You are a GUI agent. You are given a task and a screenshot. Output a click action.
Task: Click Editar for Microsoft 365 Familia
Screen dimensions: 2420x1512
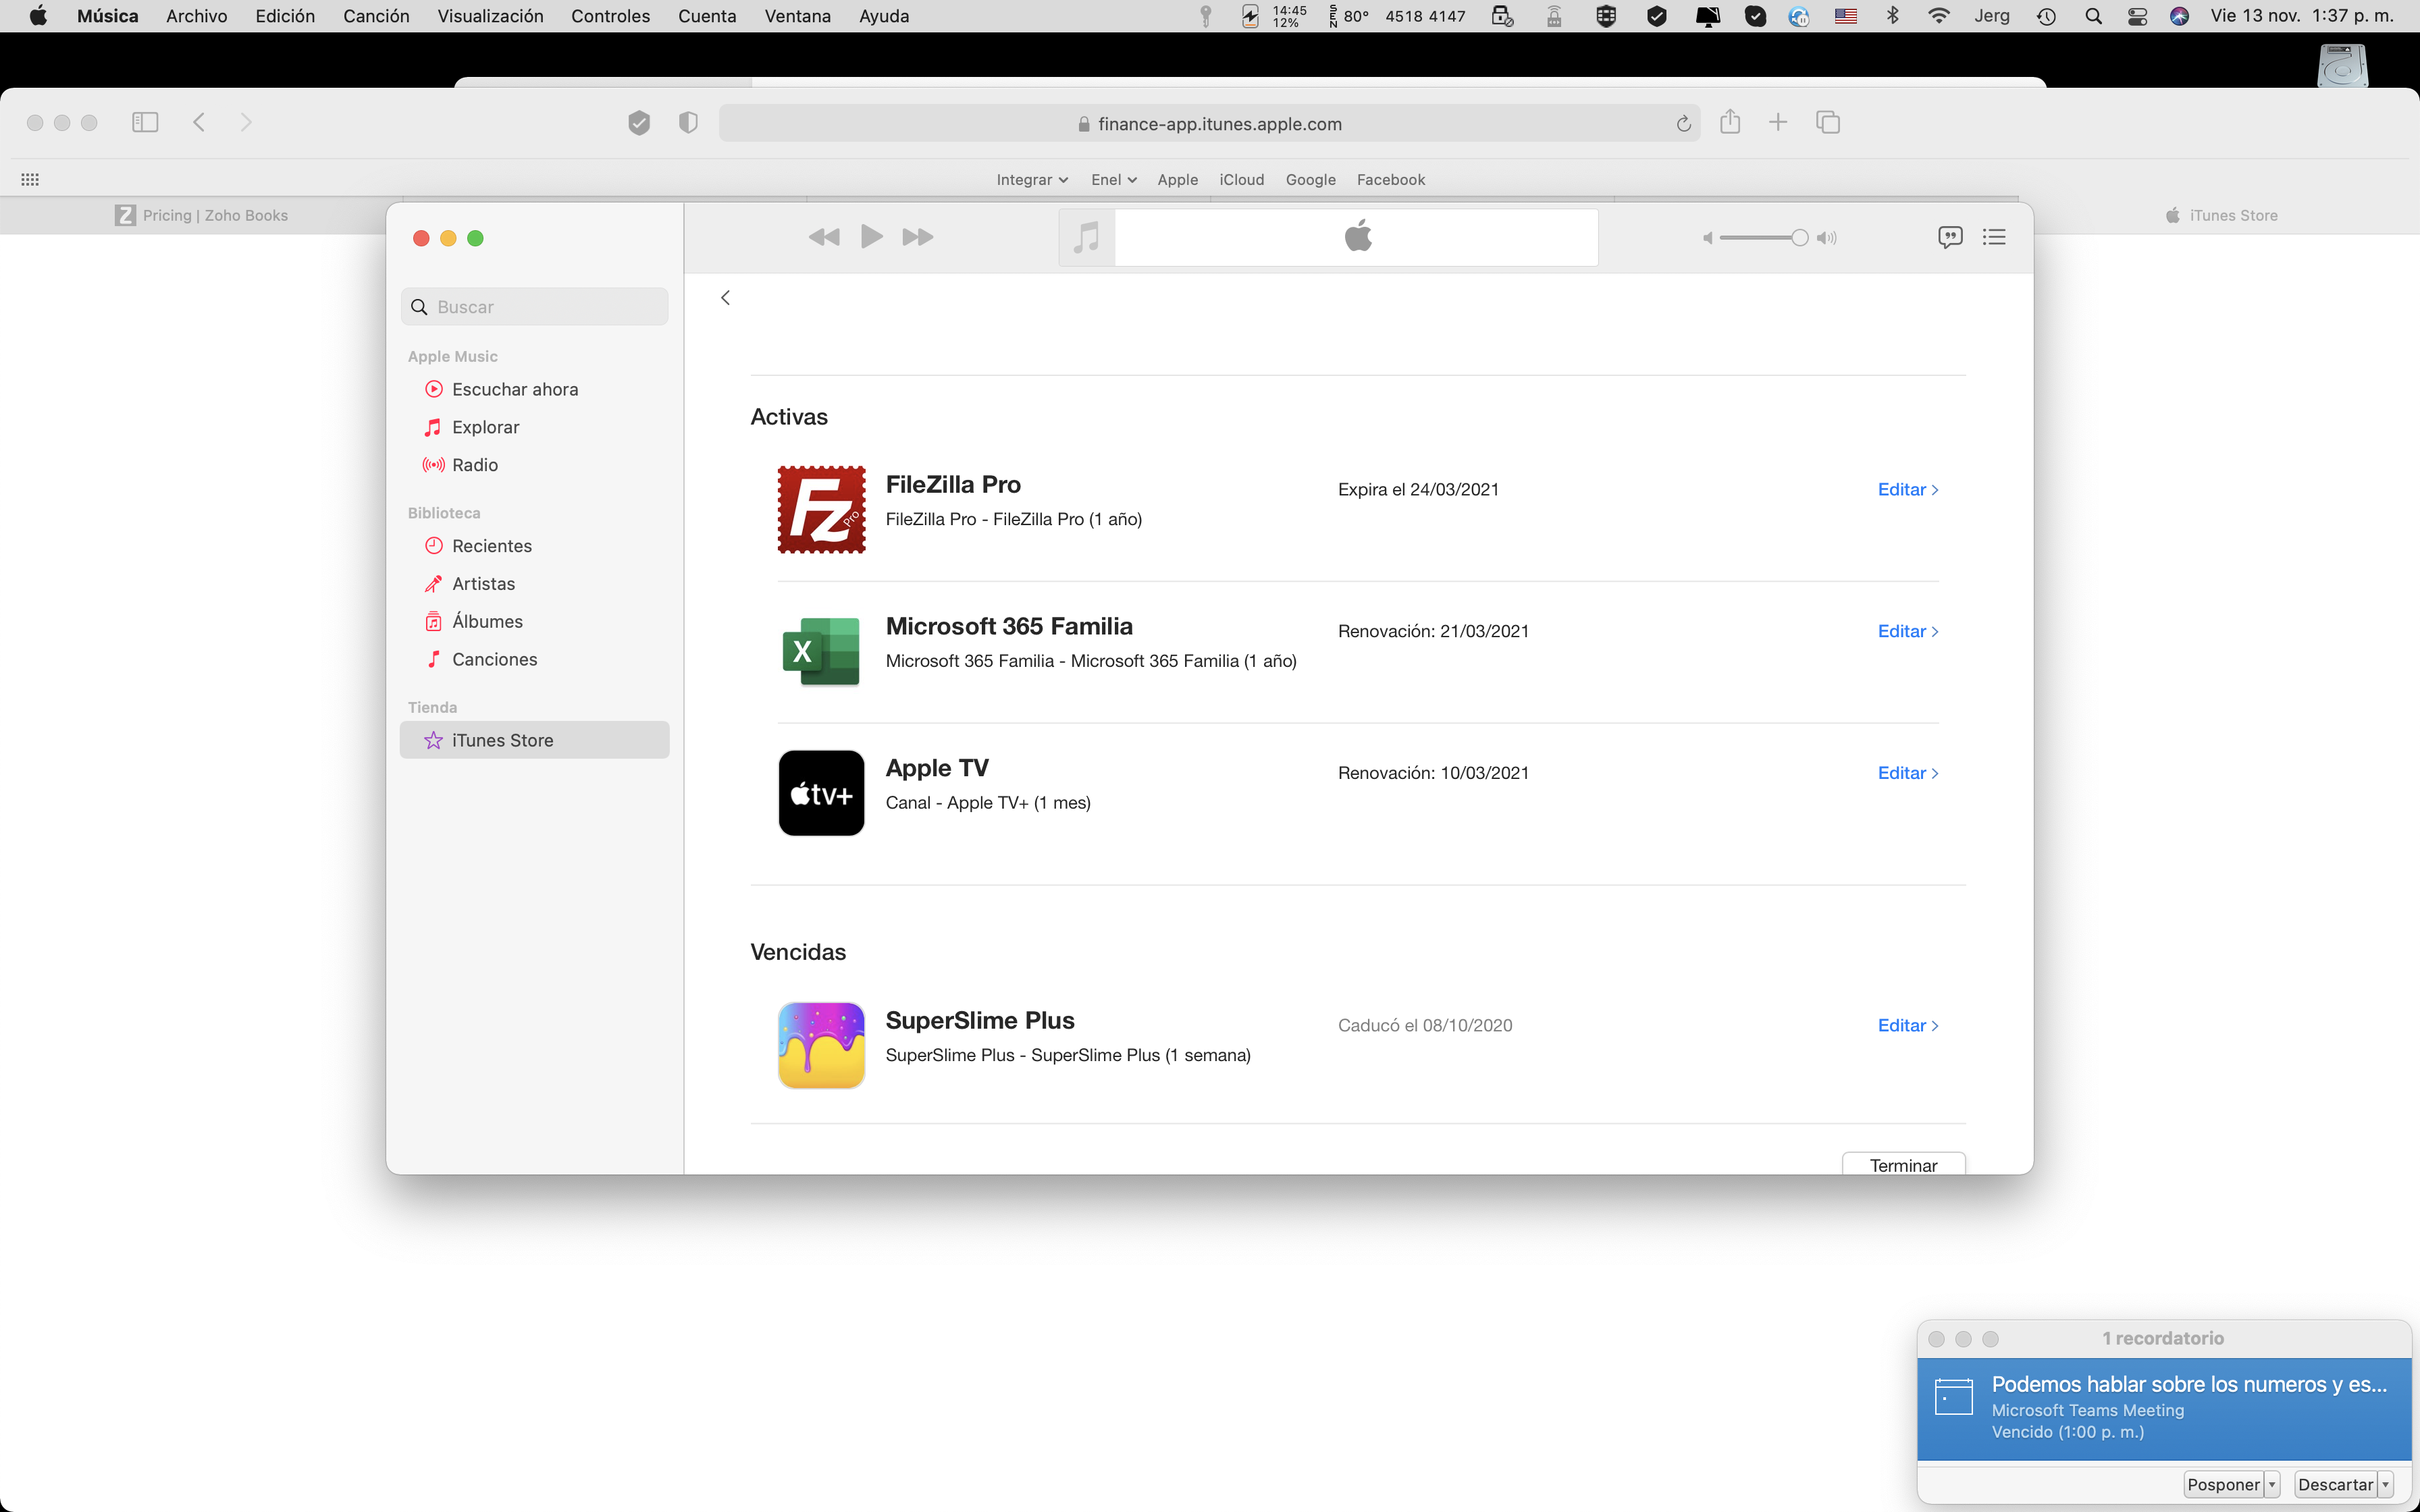pos(1907,631)
